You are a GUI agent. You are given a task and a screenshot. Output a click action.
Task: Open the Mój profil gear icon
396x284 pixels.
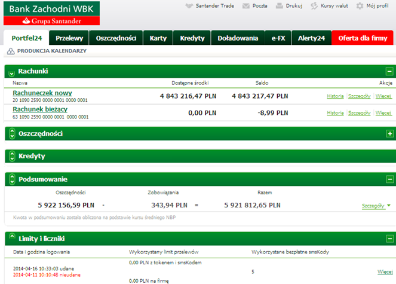(360, 6)
